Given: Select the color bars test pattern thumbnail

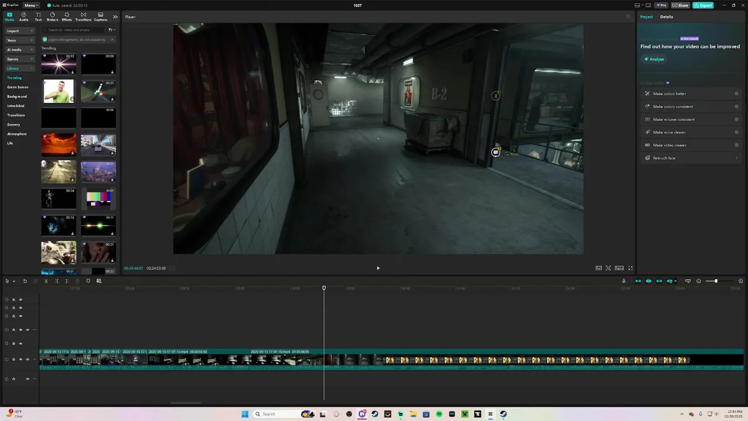Looking at the screenshot, I should tap(98, 199).
